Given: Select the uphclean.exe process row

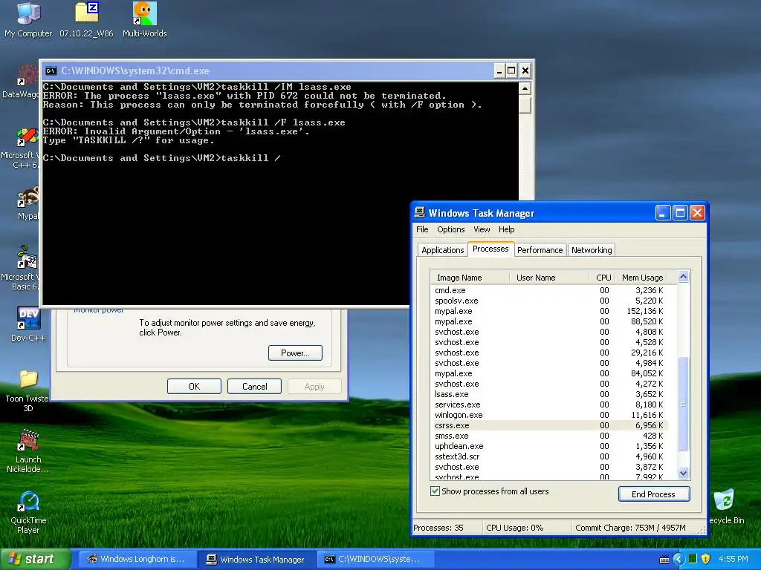Looking at the screenshot, I should coord(549,446).
